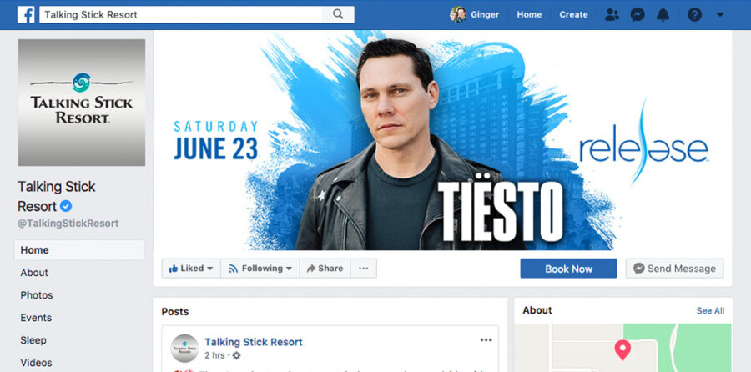
Task: Select Photos in the left sidebar
Action: tap(37, 295)
